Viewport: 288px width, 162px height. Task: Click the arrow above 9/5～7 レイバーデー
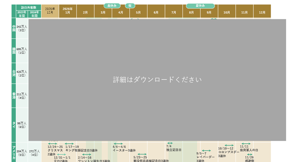pos(206,150)
